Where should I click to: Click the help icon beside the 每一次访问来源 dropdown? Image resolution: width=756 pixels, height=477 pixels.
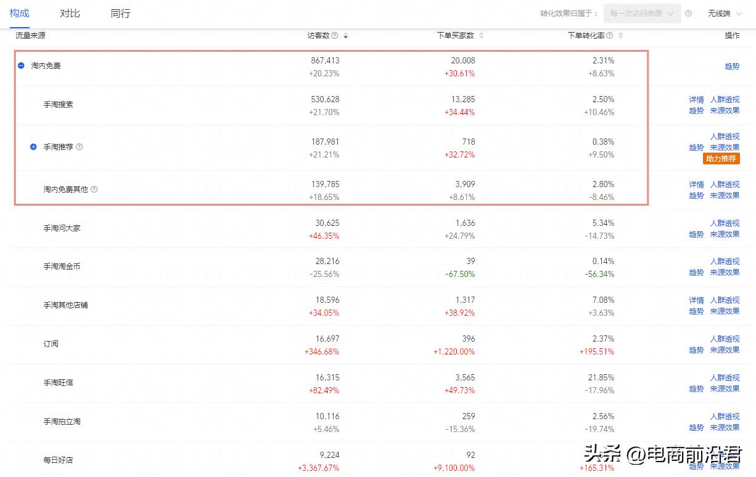[x=688, y=14]
